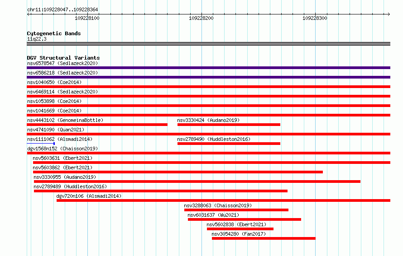Open nsv5603862 (Ebert2021) variant label

coord(62,168)
